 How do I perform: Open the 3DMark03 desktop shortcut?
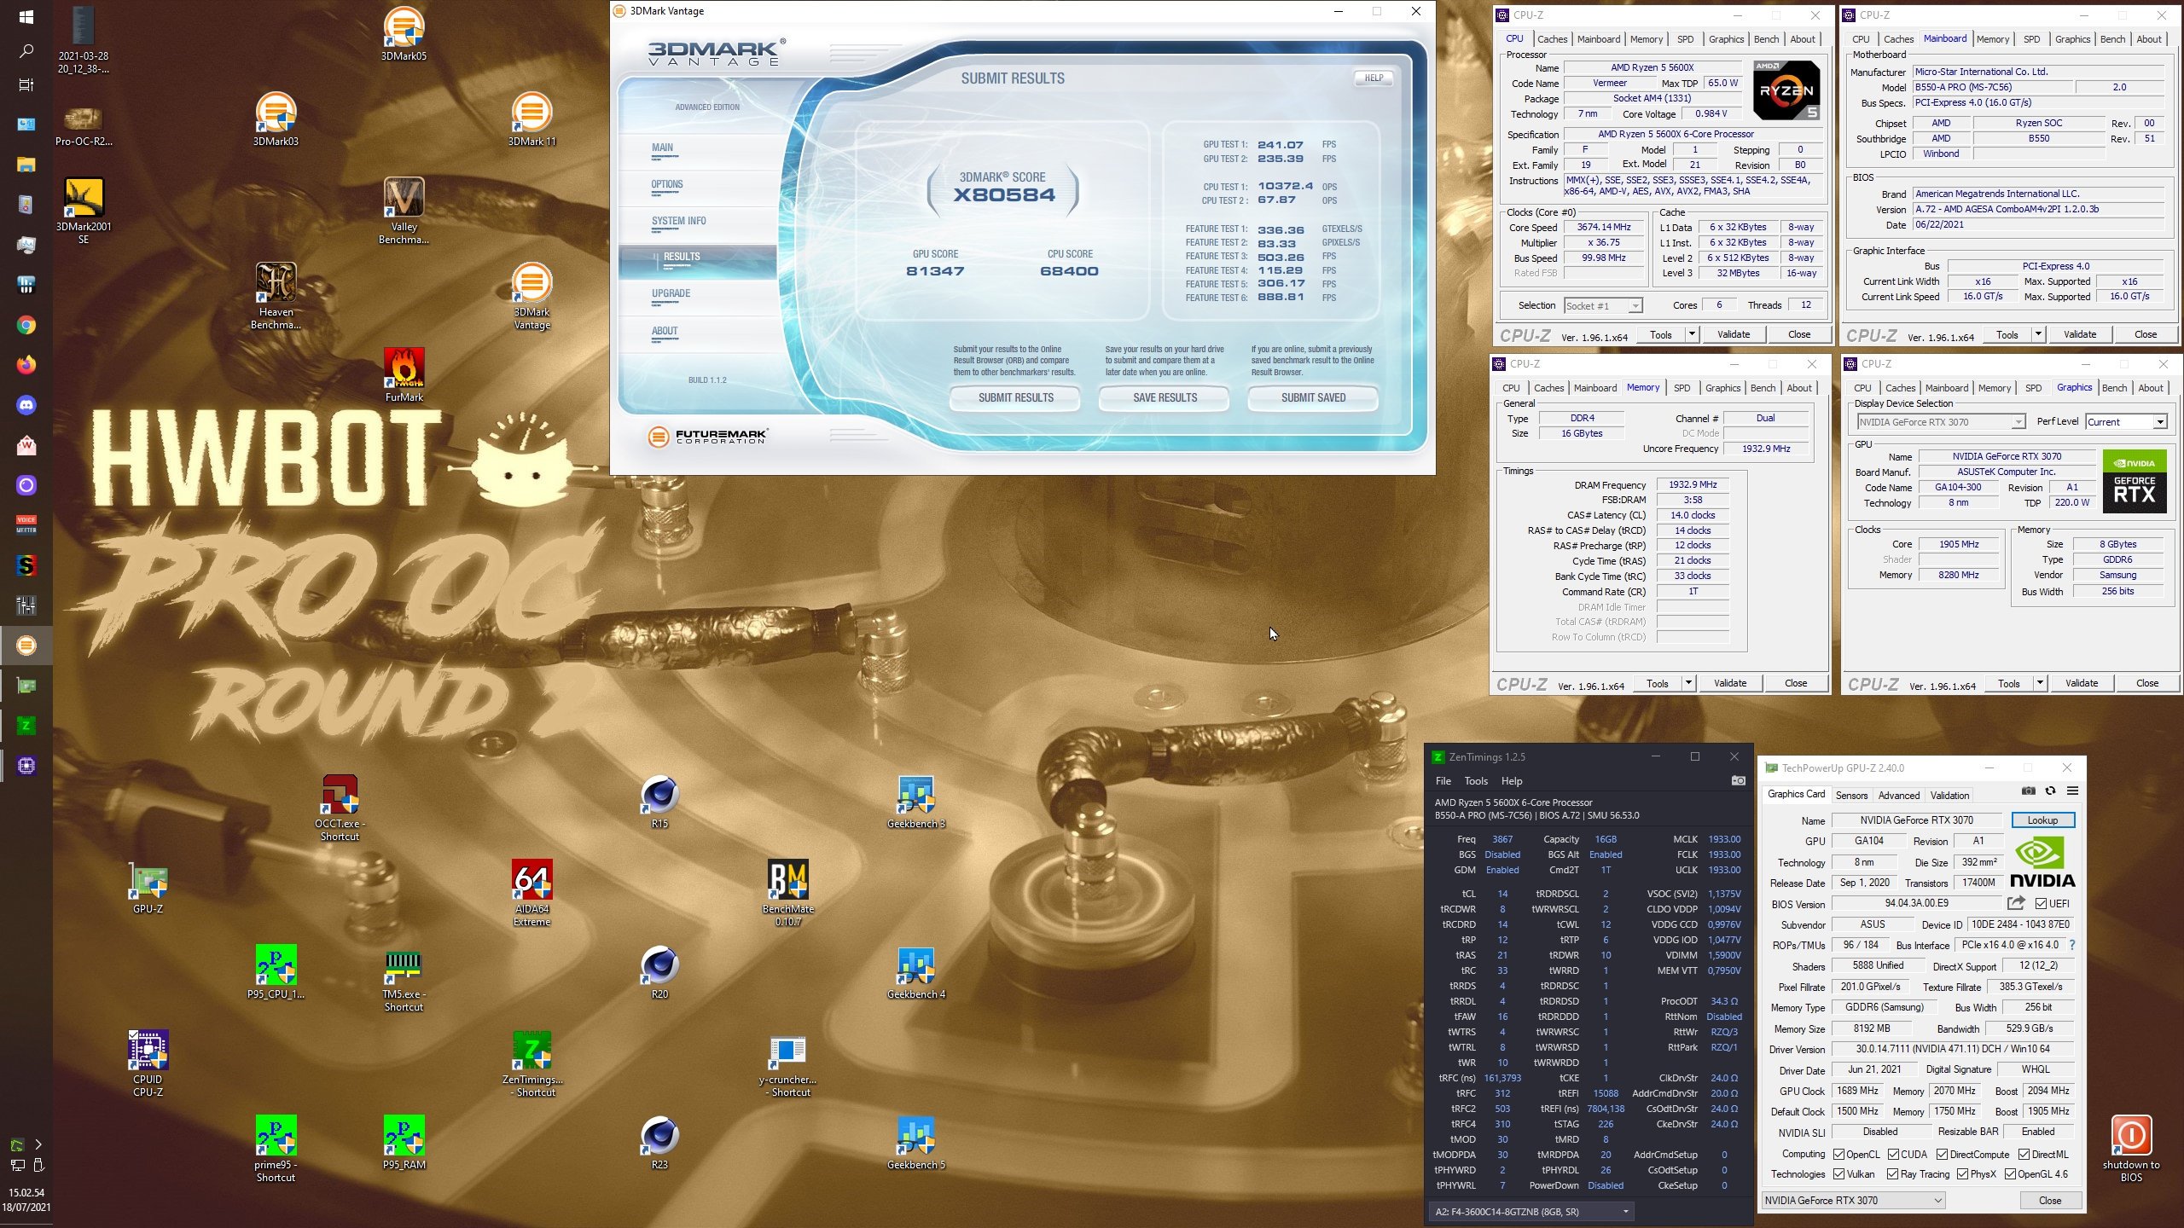(276, 119)
